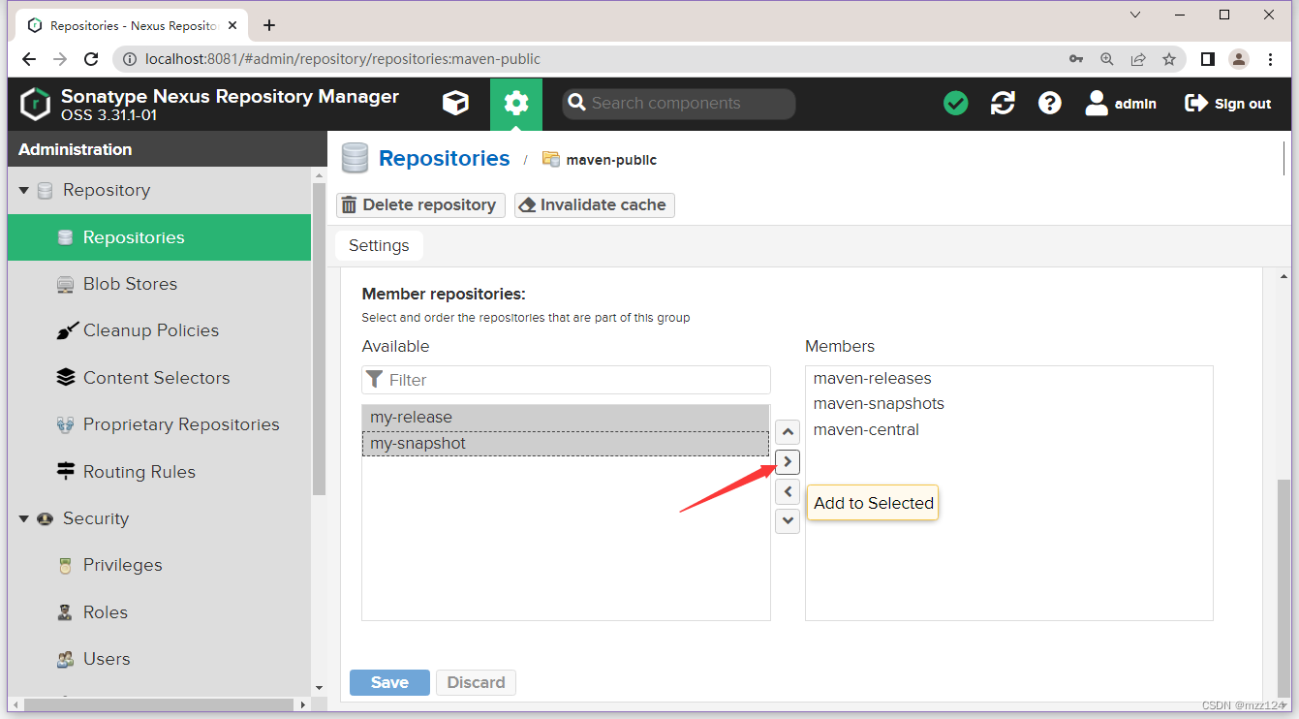1299x719 pixels.
Task: Select my-snapshot in Available list
Action: [566, 444]
